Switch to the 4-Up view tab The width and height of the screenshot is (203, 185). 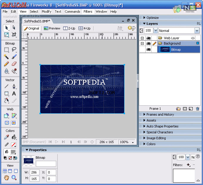pyautogui.click(x=84, y=28)
